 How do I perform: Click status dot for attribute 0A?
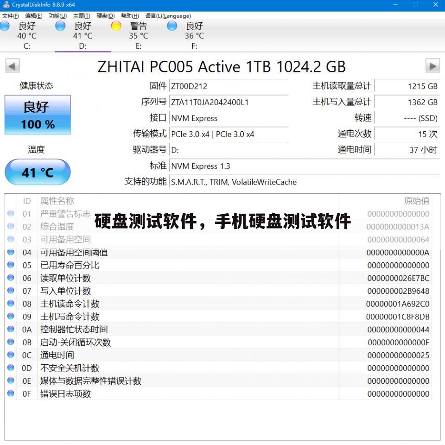pos(11,329)
